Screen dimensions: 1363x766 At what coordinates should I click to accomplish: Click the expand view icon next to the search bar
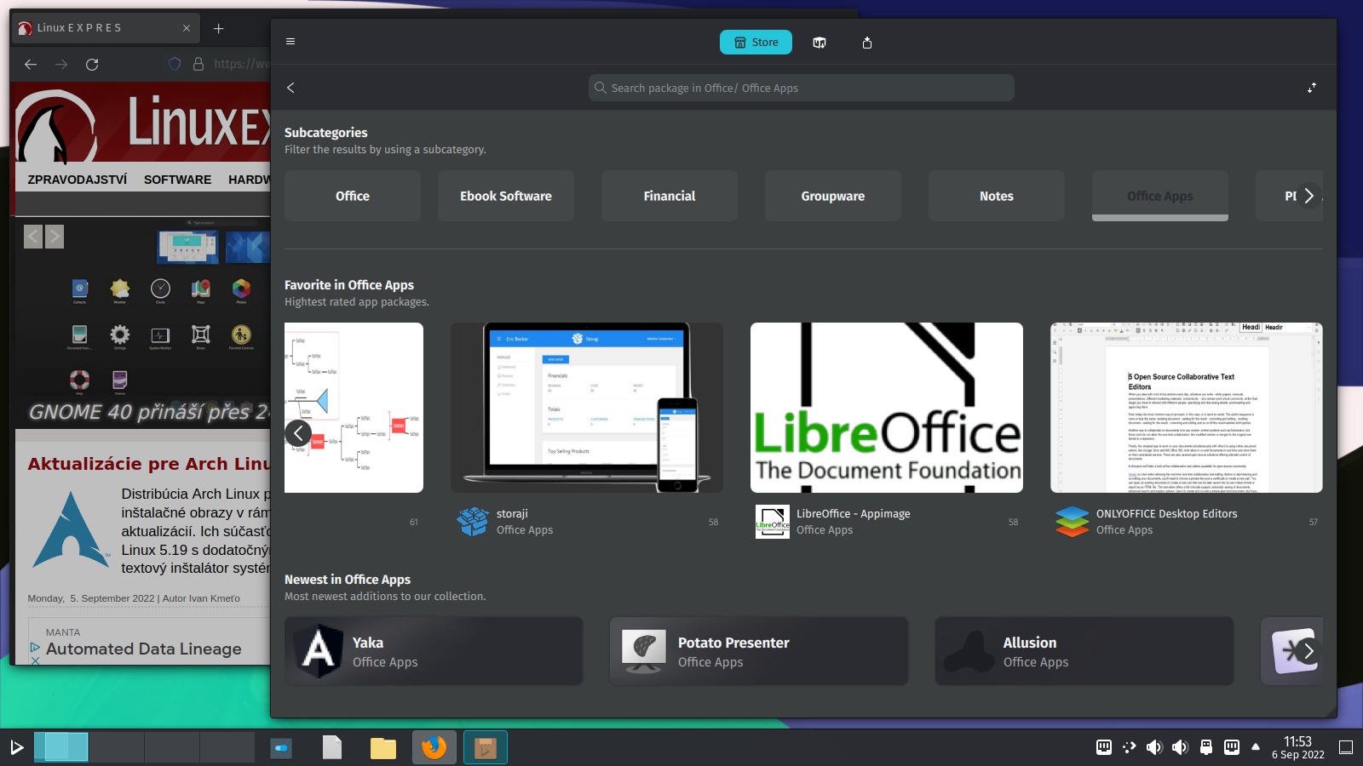[x=1312, y=88]
